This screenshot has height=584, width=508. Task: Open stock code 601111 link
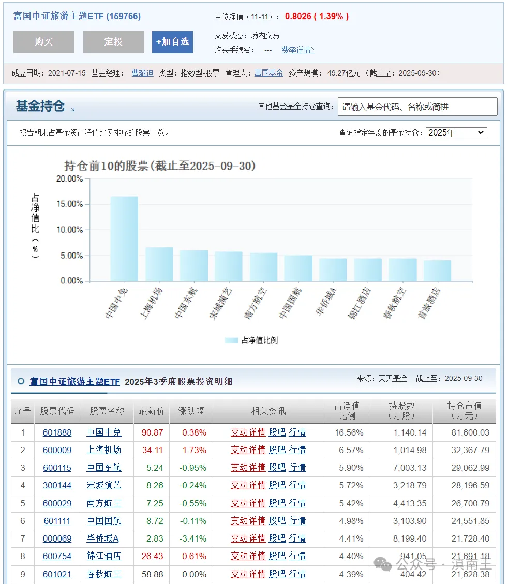57,521
